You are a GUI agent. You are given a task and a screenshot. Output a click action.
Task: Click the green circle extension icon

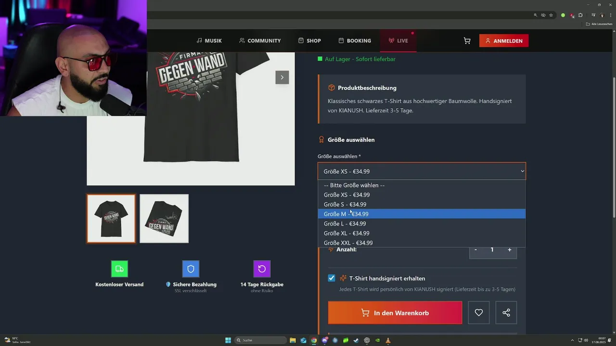pos(563,15)
